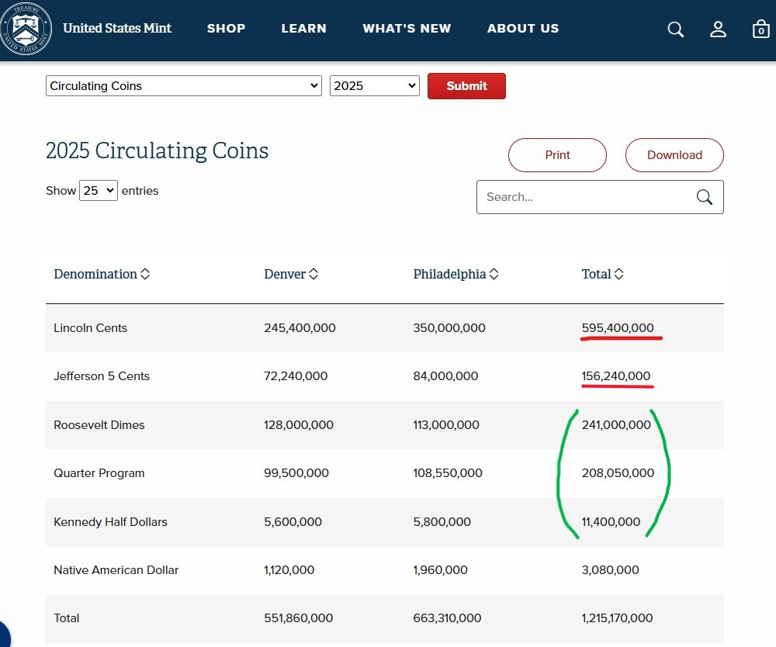Open the user account profile icon
Viewport: 776px width, 647px height.
coord(718,29)
